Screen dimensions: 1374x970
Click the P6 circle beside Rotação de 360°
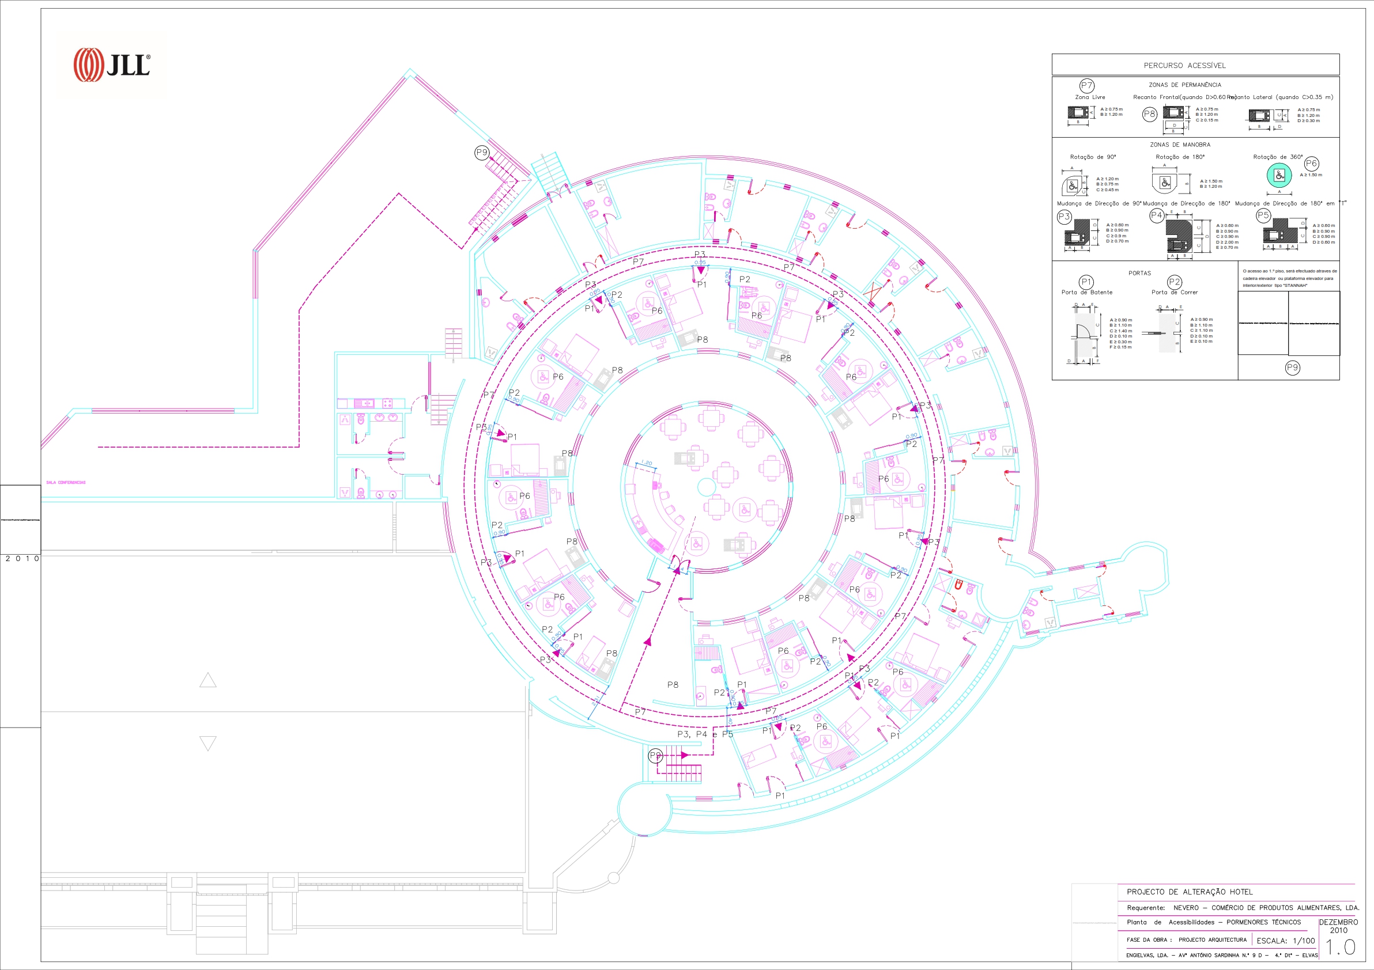[x=1311, y=164]
